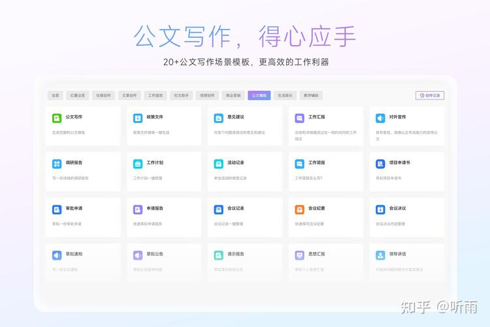Click the purple 申请报告 icon
The height and width of the screenshot is (327, 490).
[x=138, y=210]
